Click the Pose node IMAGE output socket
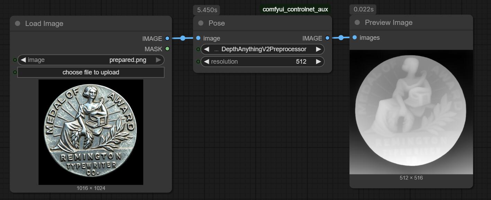Viewport: 491px width, 200px height. tap(327, 38)
